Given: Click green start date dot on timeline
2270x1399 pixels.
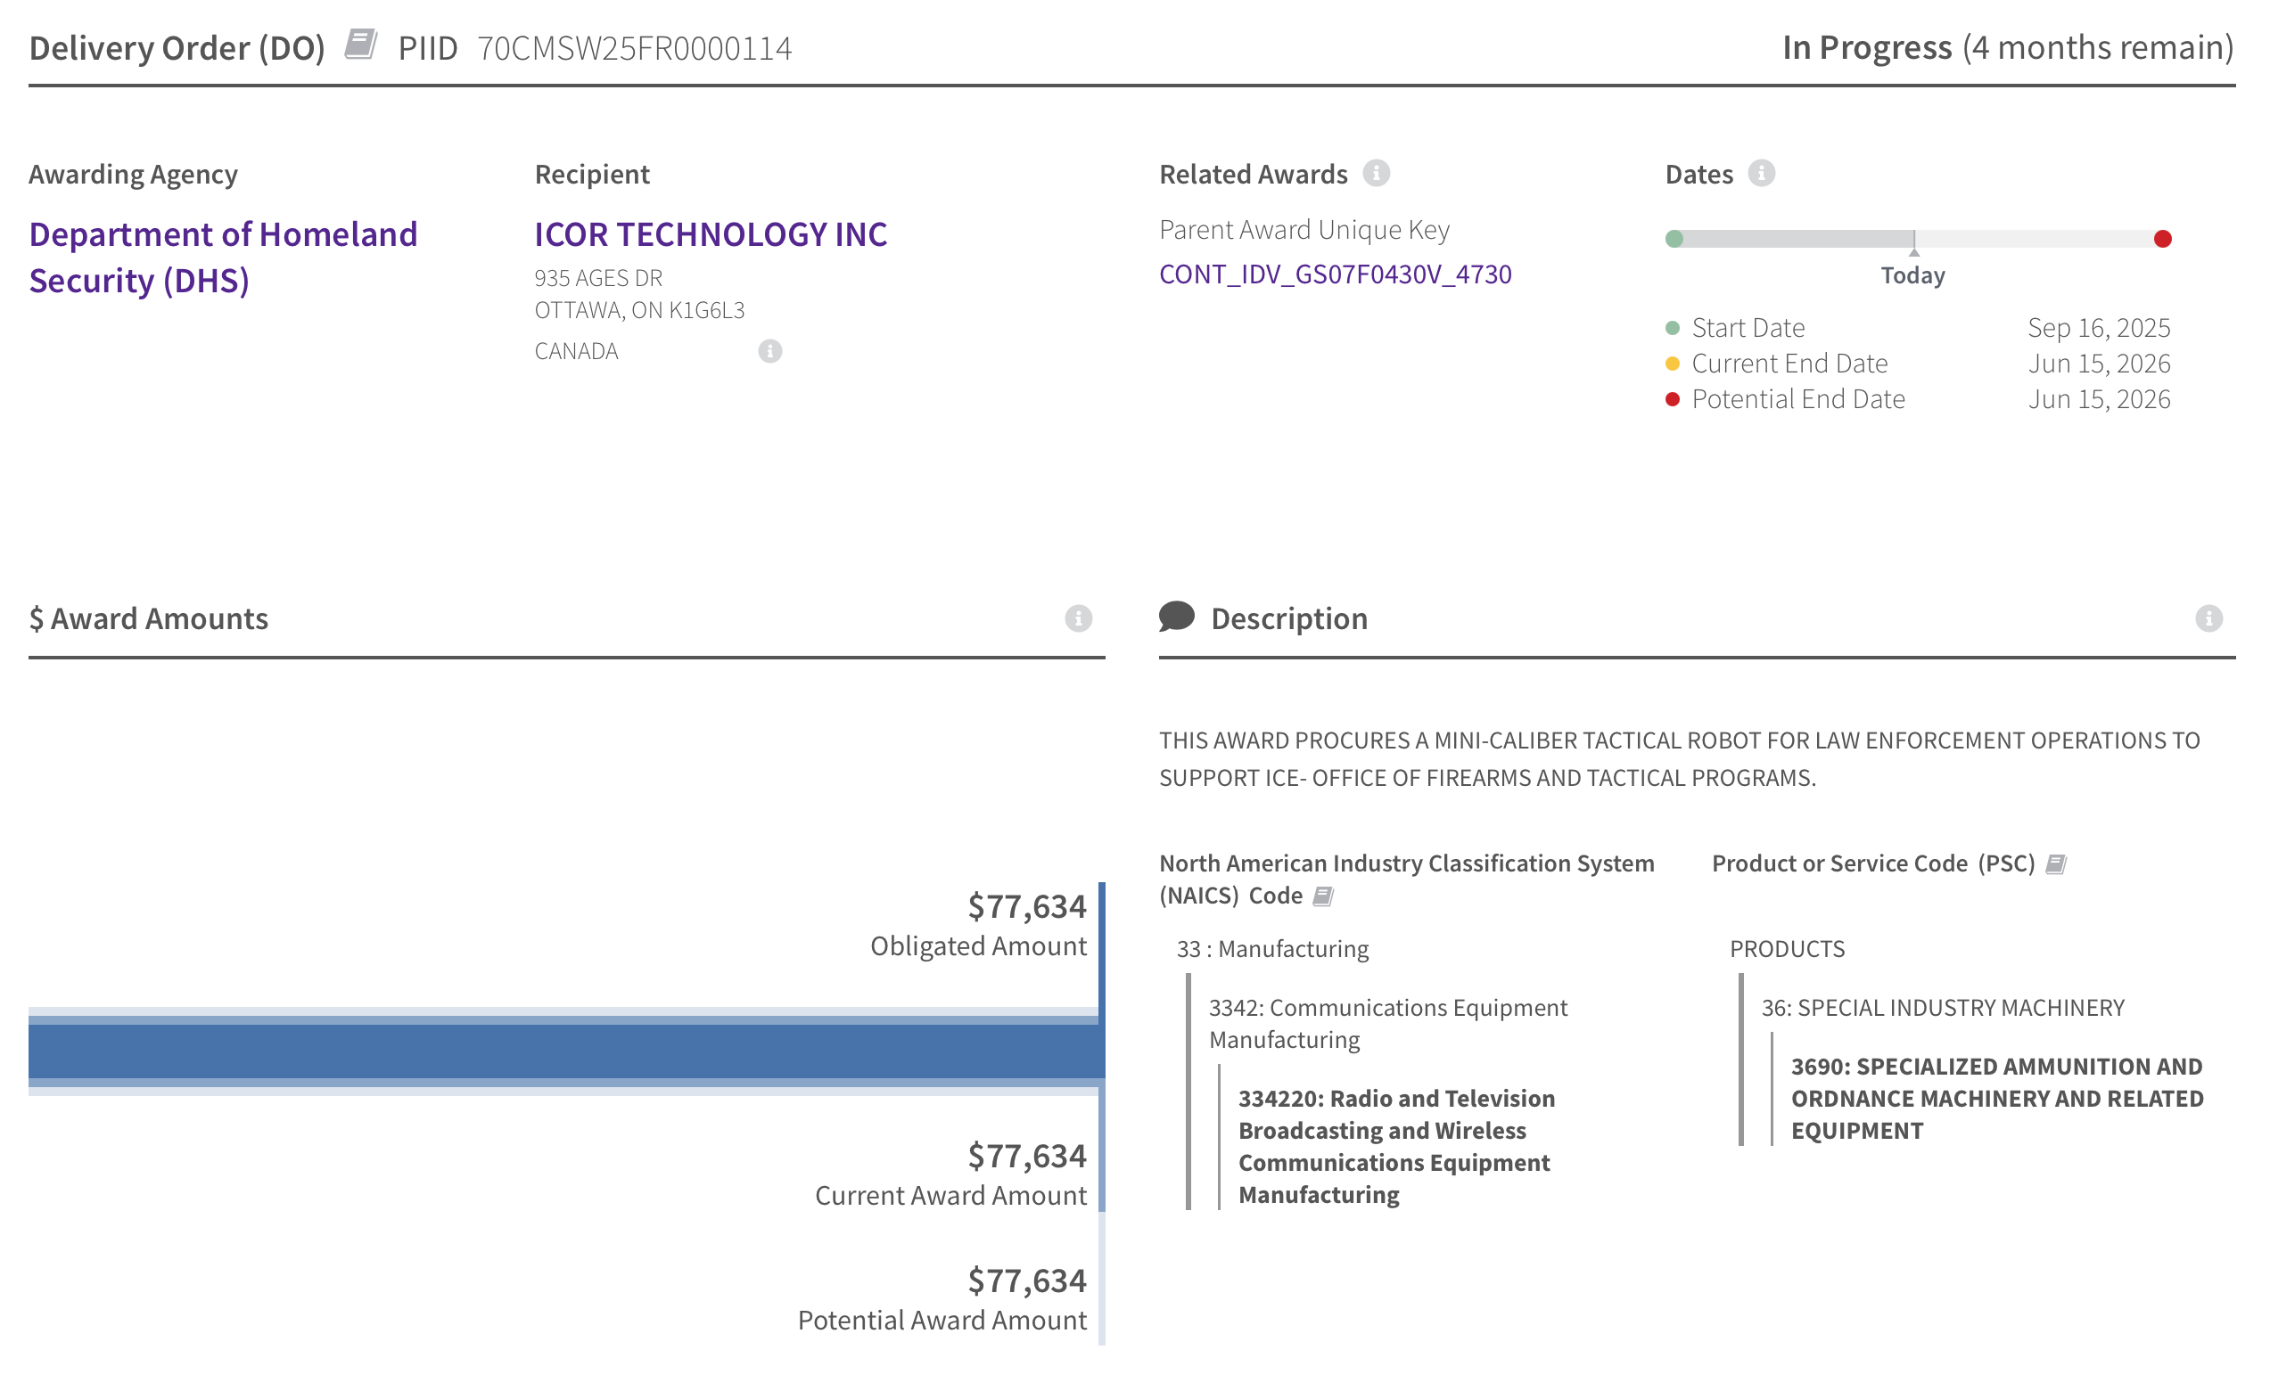Looking at the screenshot, I should point(1674,239).
